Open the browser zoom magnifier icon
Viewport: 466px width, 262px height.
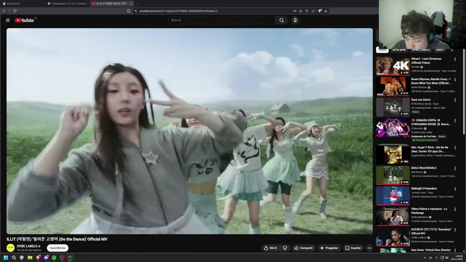[307, 11]
